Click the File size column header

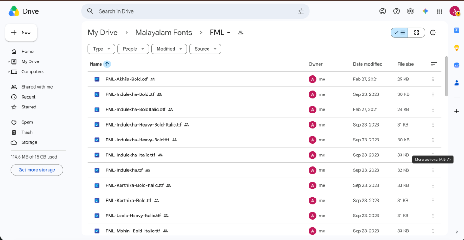click(x=406, y=64)
